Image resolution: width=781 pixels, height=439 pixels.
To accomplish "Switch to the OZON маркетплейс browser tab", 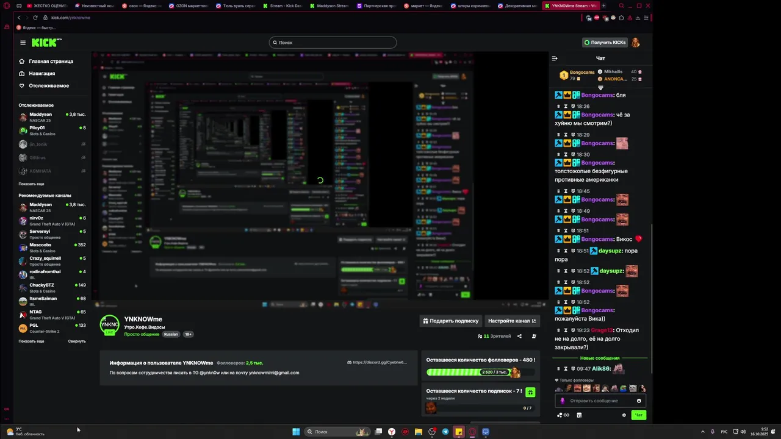I will [188, 5].
